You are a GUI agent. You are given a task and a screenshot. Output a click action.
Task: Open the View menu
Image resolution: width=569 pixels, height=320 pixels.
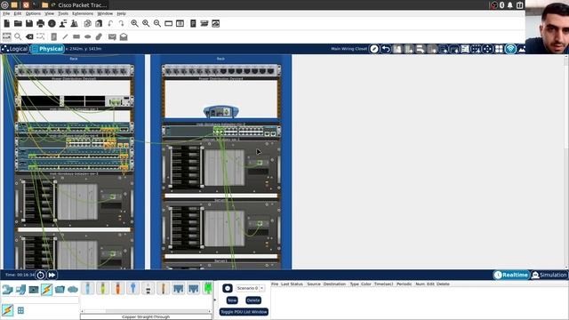click(50, 13)
